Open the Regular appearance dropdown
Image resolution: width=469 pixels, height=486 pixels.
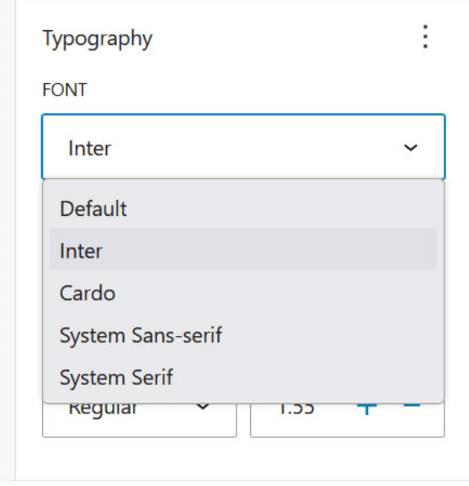pos(139,419)
